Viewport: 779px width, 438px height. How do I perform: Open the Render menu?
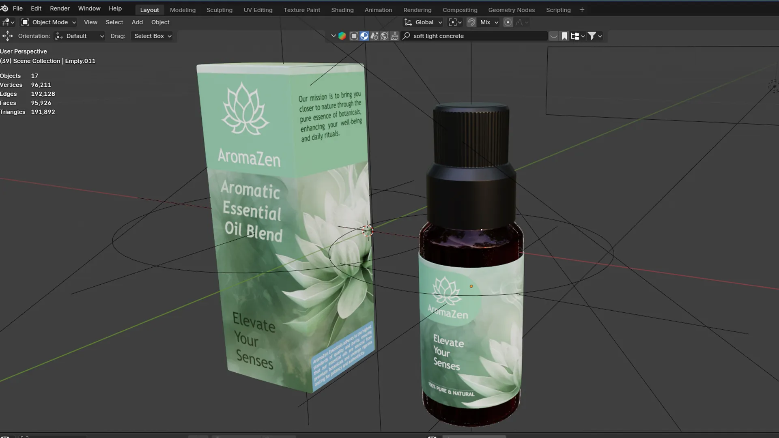point(60,8)
